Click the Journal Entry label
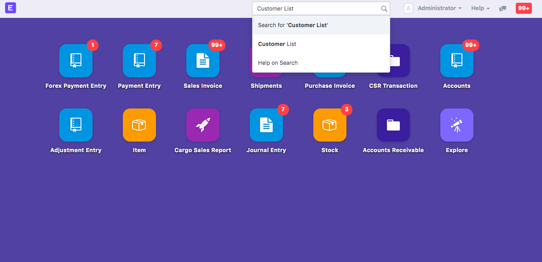 pos(266,150)
